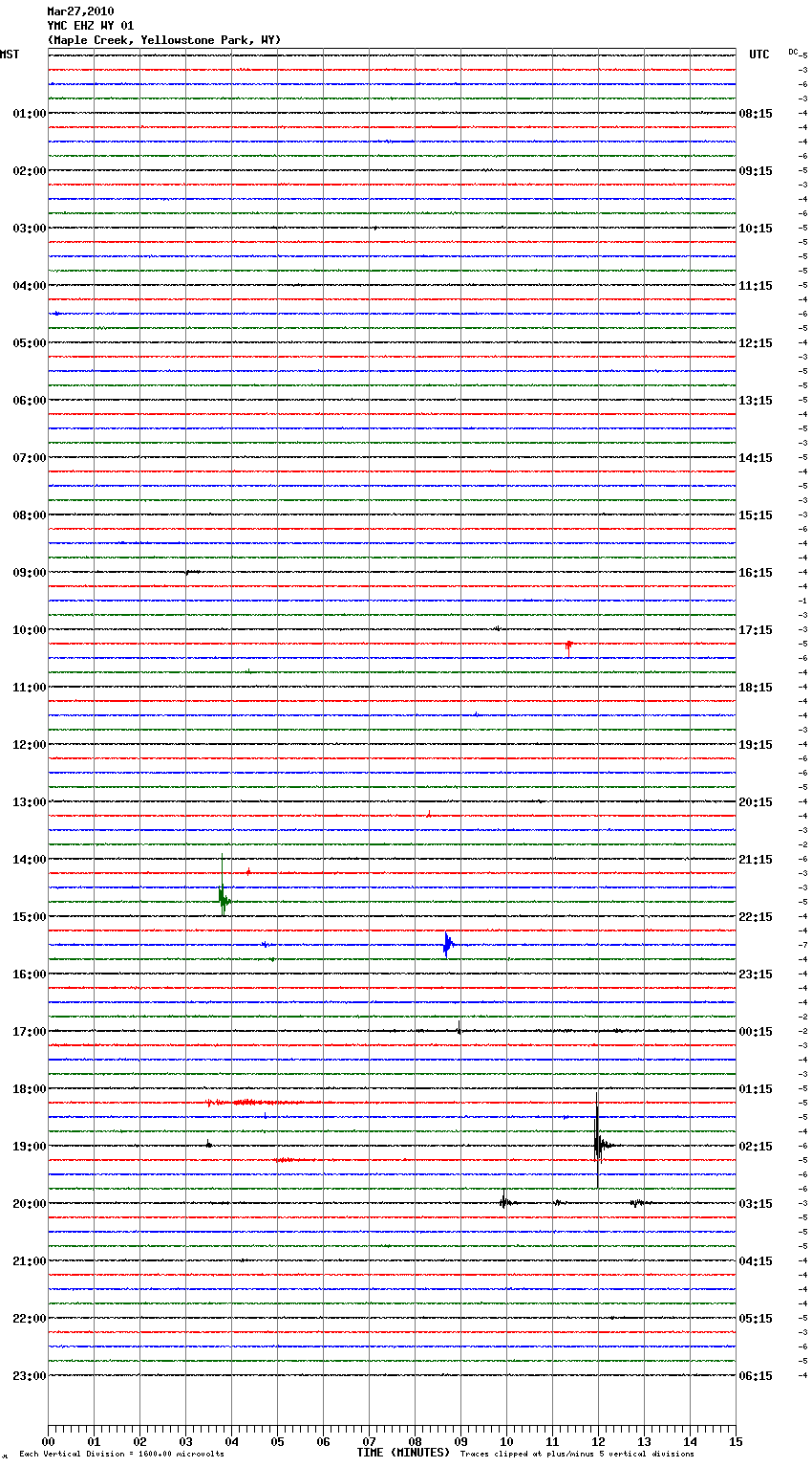Image resolution: width=812 pixels, height=1467 pixels.
Task: Select the 16:00 MST row label
Action: pos(30,974)
